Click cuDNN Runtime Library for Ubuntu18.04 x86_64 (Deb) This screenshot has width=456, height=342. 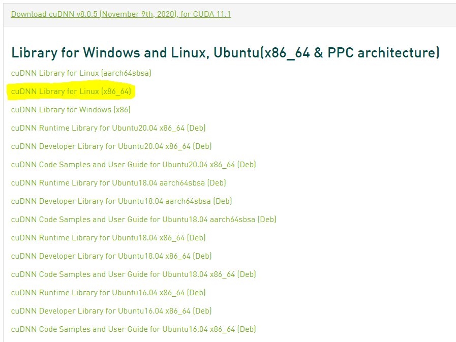(x=108, y=238)
